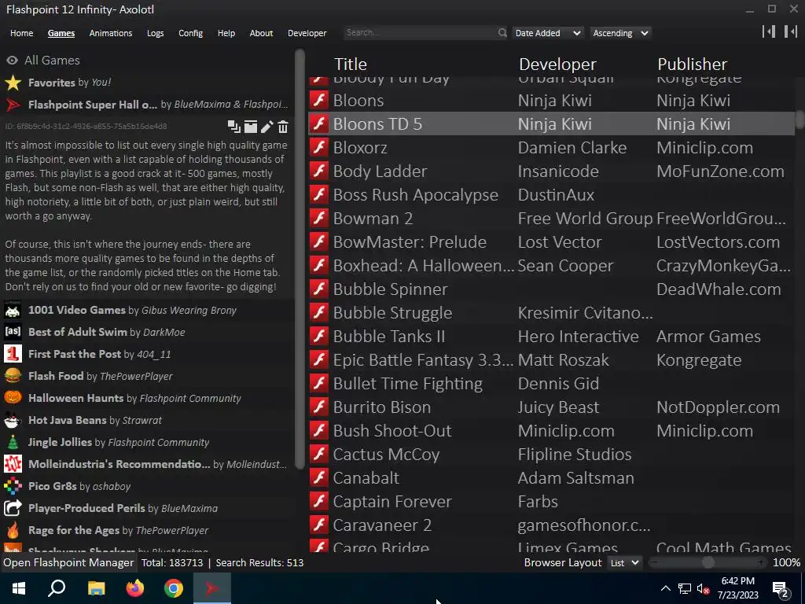Screen dimensions: 805x604
Task: Select the Caravaneer 2 row
Action: [x=551, y=526]
